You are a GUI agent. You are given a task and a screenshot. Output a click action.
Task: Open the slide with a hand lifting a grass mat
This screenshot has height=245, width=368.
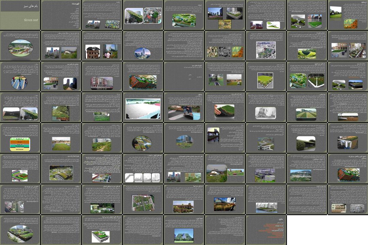tap(225, 107)
